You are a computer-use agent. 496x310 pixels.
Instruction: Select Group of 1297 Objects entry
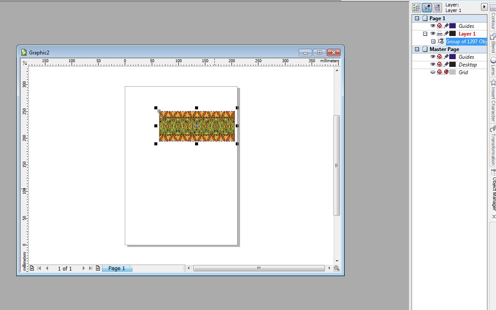(466, 42)
